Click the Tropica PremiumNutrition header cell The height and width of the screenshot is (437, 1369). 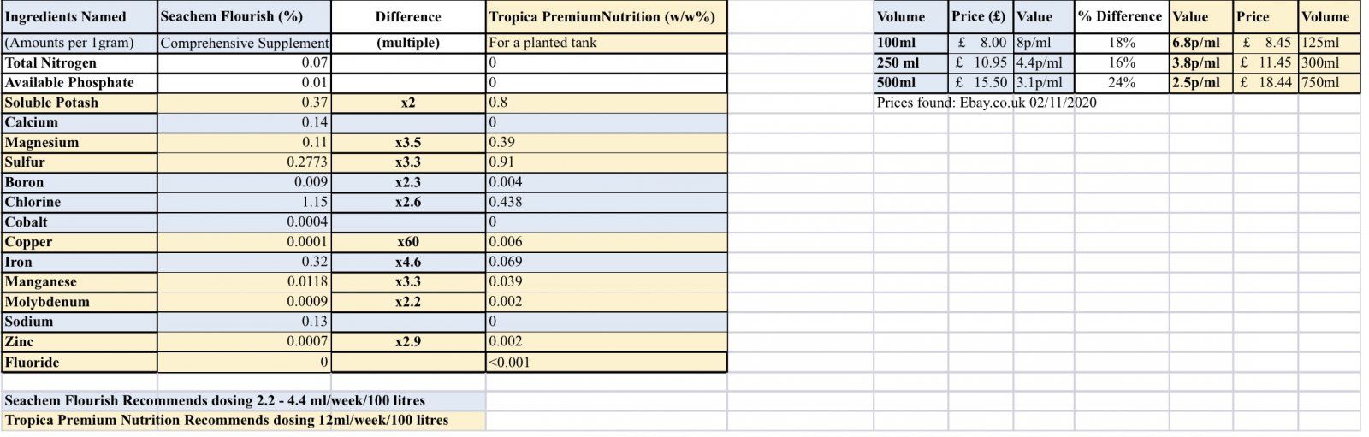point(606,17)
